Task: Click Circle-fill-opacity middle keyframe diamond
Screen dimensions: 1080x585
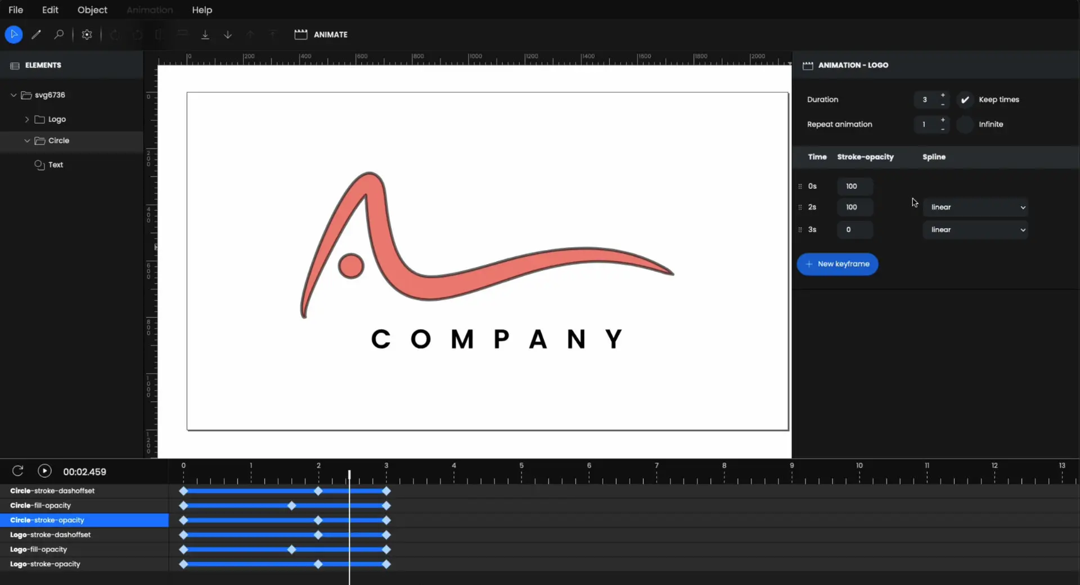Action: [291, 506]
